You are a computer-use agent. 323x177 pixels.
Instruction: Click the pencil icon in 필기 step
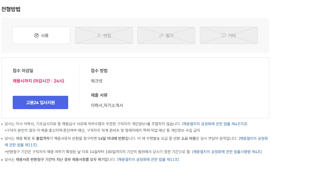pos(161,35)
